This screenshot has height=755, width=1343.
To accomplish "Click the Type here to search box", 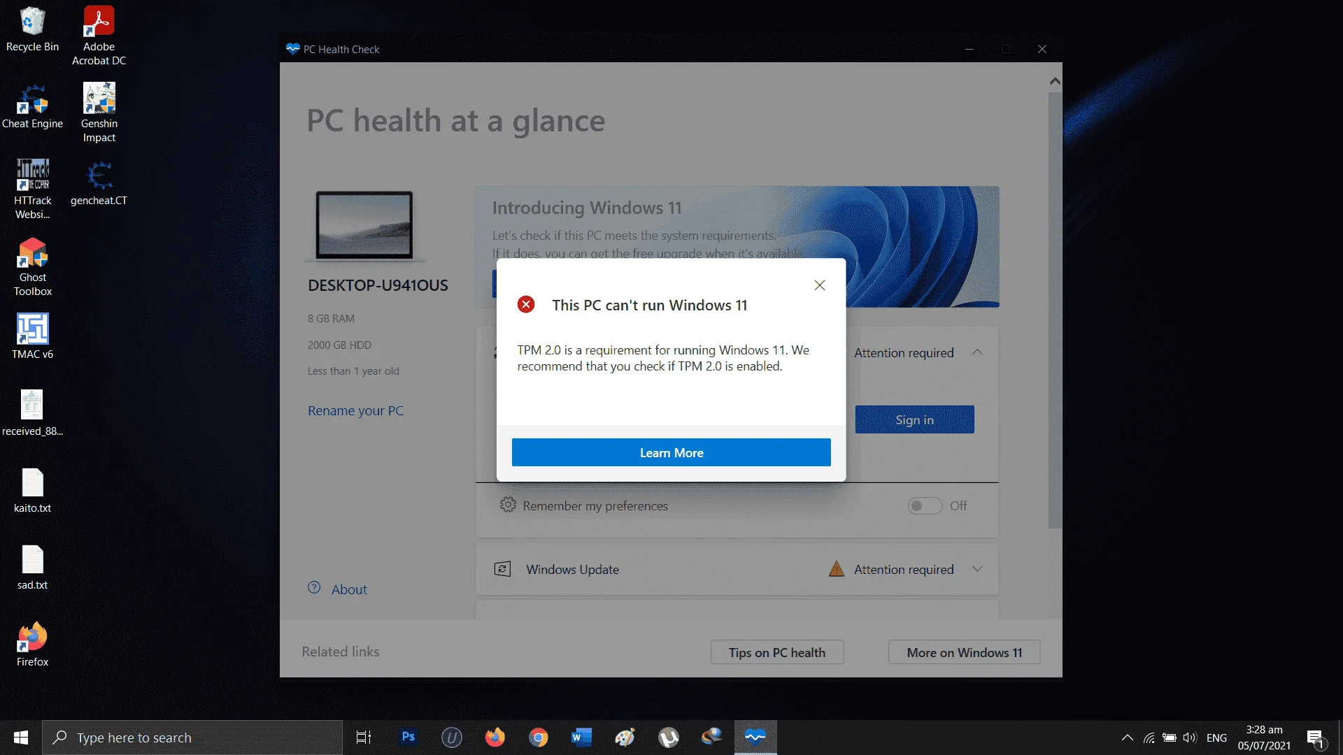I will pos(192,738).
